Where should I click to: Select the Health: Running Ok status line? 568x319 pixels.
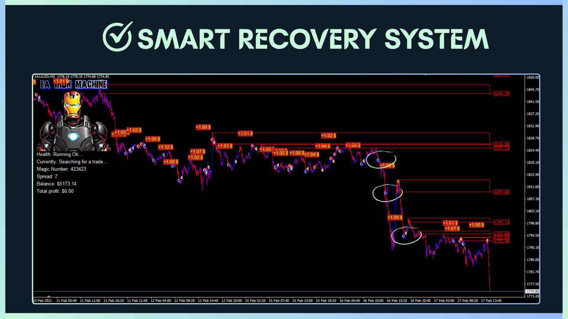[x=59, y=154]
